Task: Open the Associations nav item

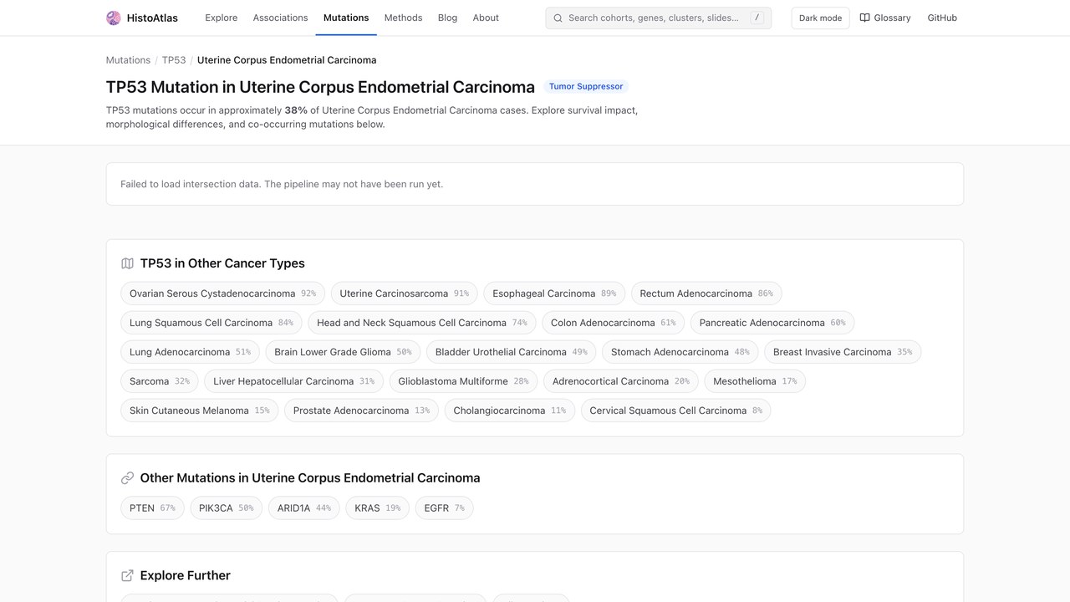Action: pos(280,18)
